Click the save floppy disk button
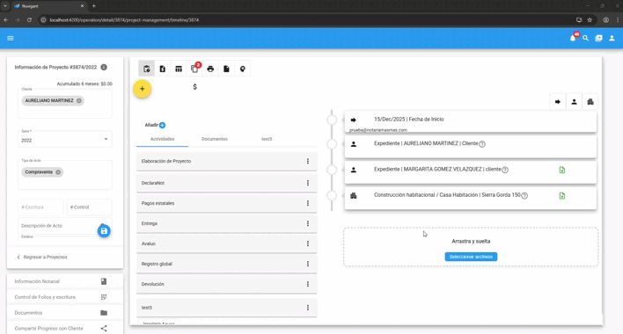 (x=104, y=231)
